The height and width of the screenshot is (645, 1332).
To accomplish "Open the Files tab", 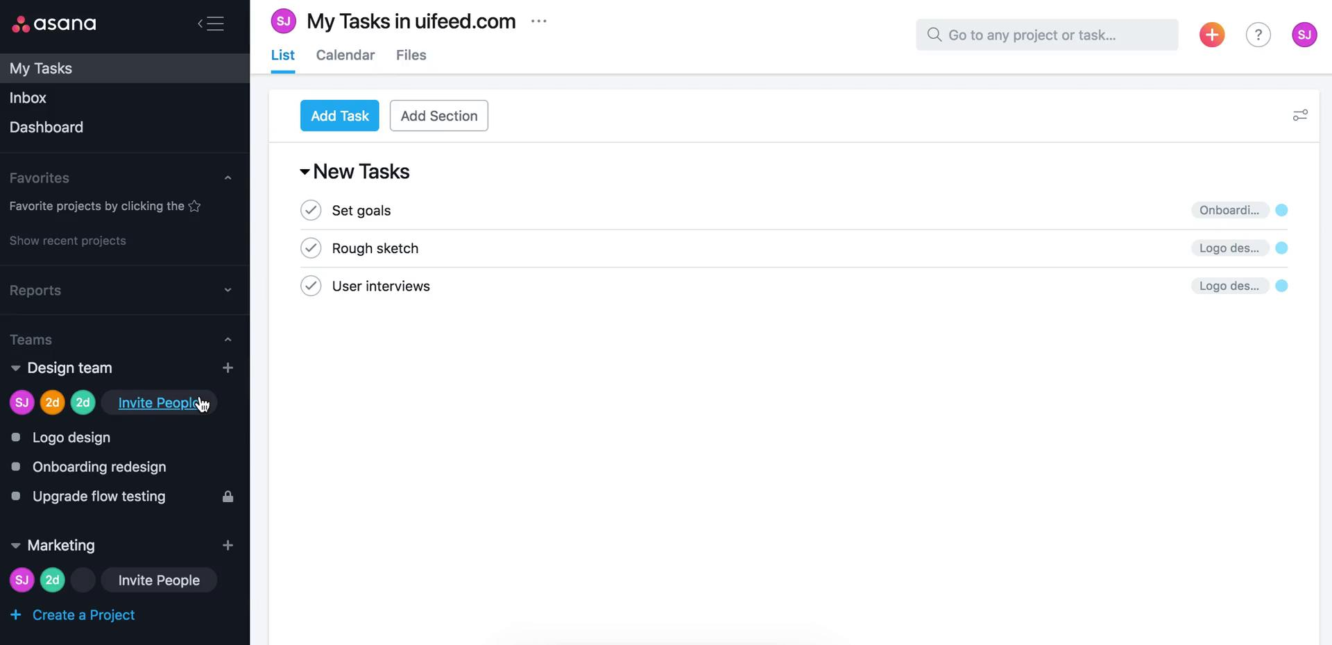I will click(x=411, y=55).
